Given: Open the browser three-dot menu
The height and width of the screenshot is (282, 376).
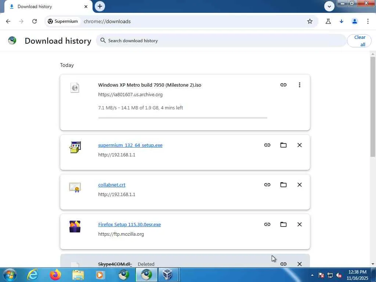Looking at the screenshot, I should 368,21.
